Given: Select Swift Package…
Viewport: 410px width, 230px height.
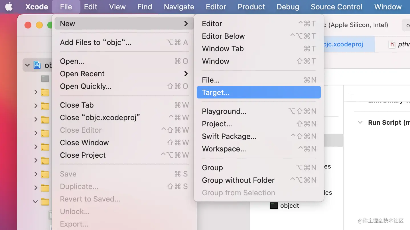Looking at the screenshot, I should [x=259, y=136].
